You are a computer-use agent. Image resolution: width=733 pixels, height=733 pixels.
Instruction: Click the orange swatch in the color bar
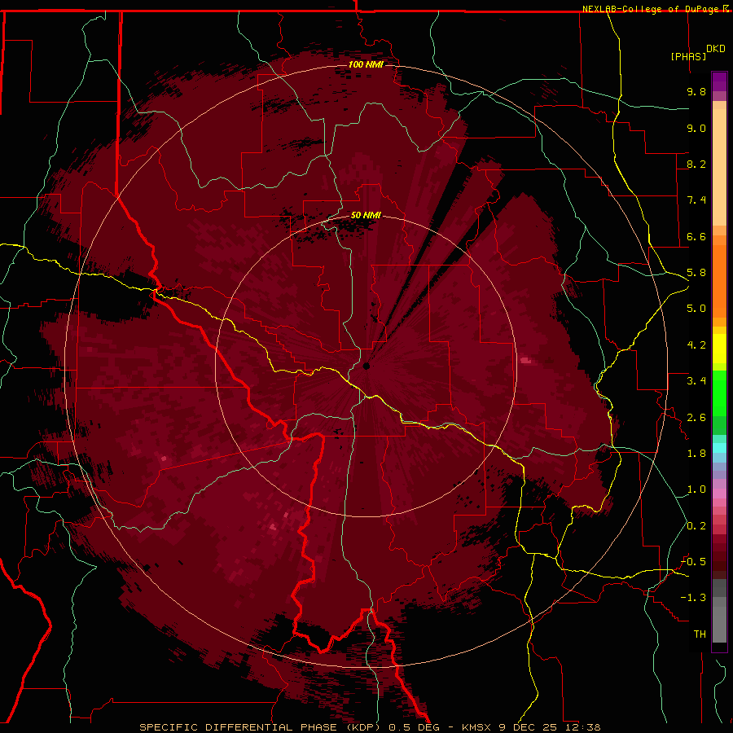coord(719,280)
